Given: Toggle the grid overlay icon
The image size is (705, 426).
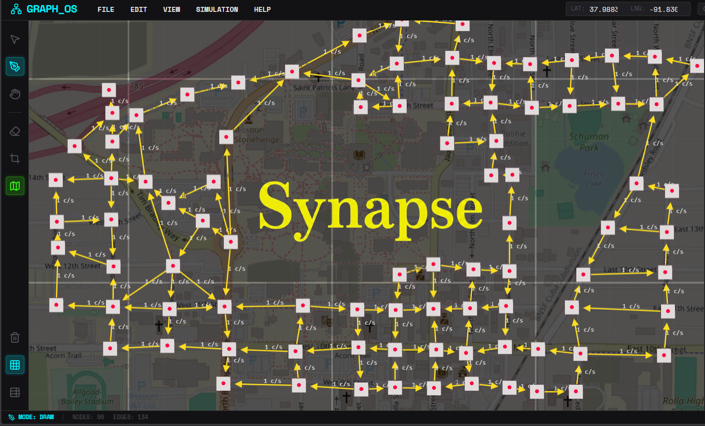Looking at the screenshot, I should [x=15, y=365].
